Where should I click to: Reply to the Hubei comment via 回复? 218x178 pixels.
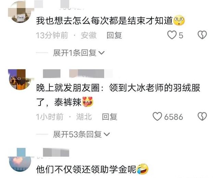tap(110, 117)
